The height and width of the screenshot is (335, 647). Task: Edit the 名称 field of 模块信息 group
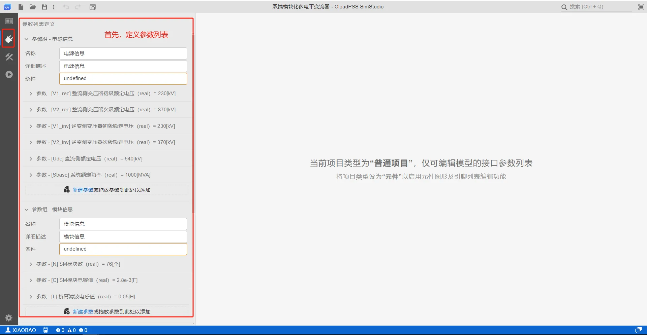123,224
